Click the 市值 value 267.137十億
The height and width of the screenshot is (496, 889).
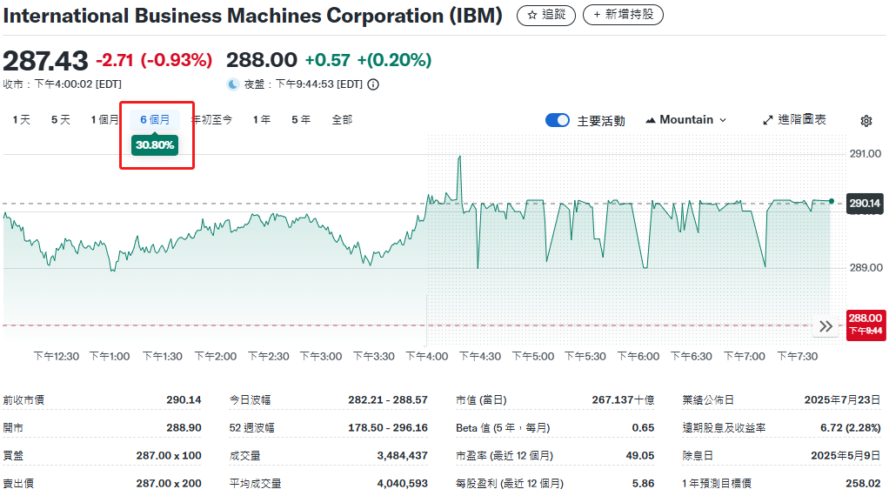623,399
